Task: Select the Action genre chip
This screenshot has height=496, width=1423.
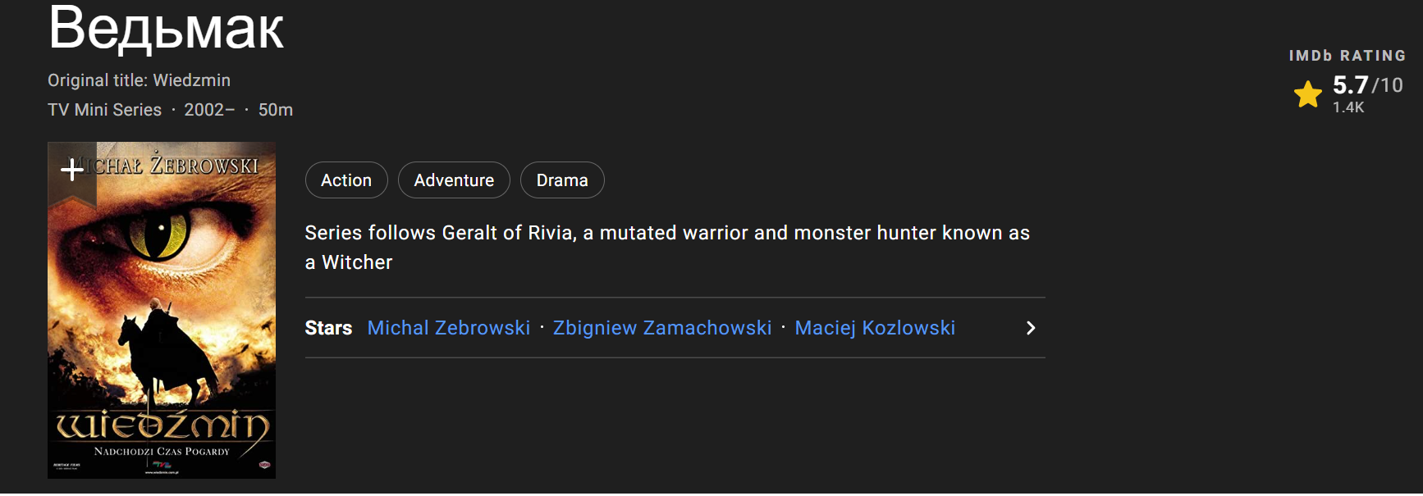Action: point(346,180)
